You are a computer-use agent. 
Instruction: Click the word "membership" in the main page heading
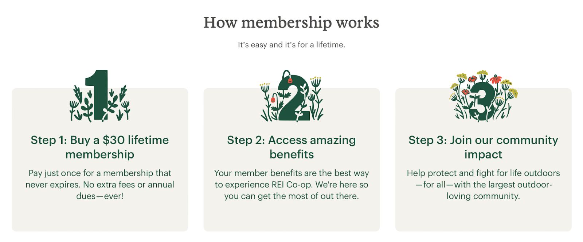pos(286,23)
